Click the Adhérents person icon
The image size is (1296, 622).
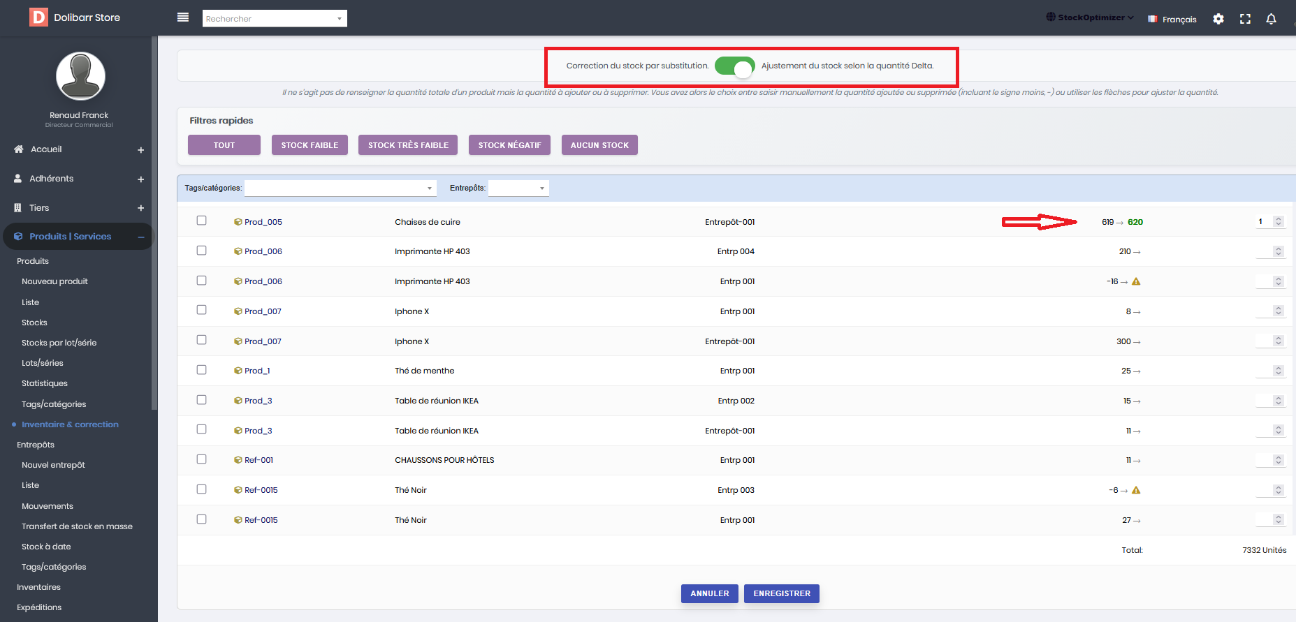tap(18, 179)
